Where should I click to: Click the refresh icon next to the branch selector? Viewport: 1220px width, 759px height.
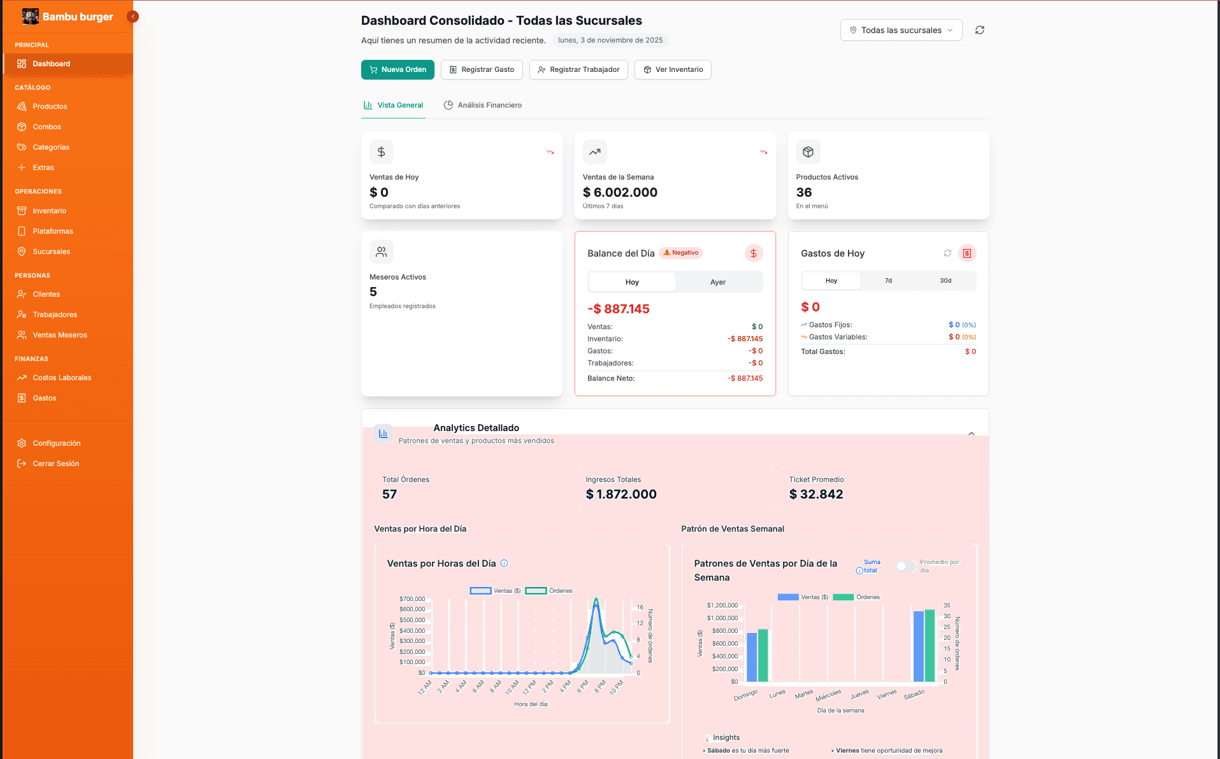coord(980,30)
